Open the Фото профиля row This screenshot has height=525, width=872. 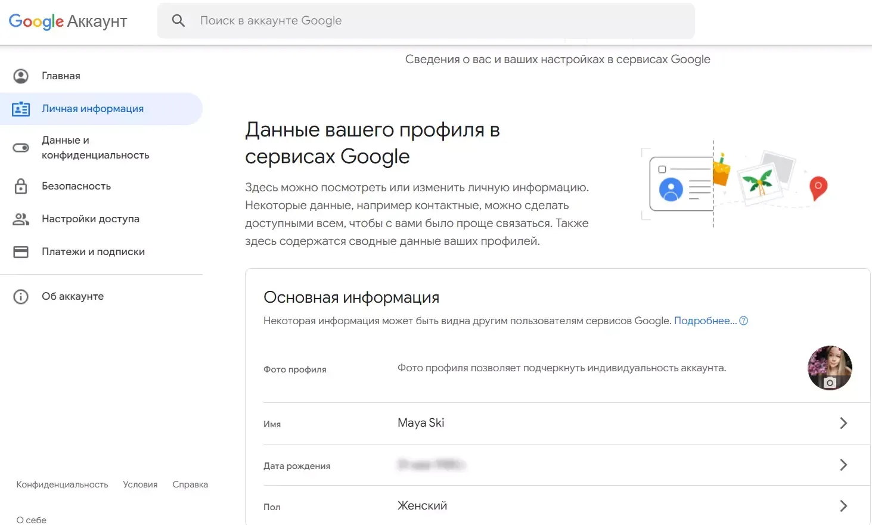coord(558,368)
